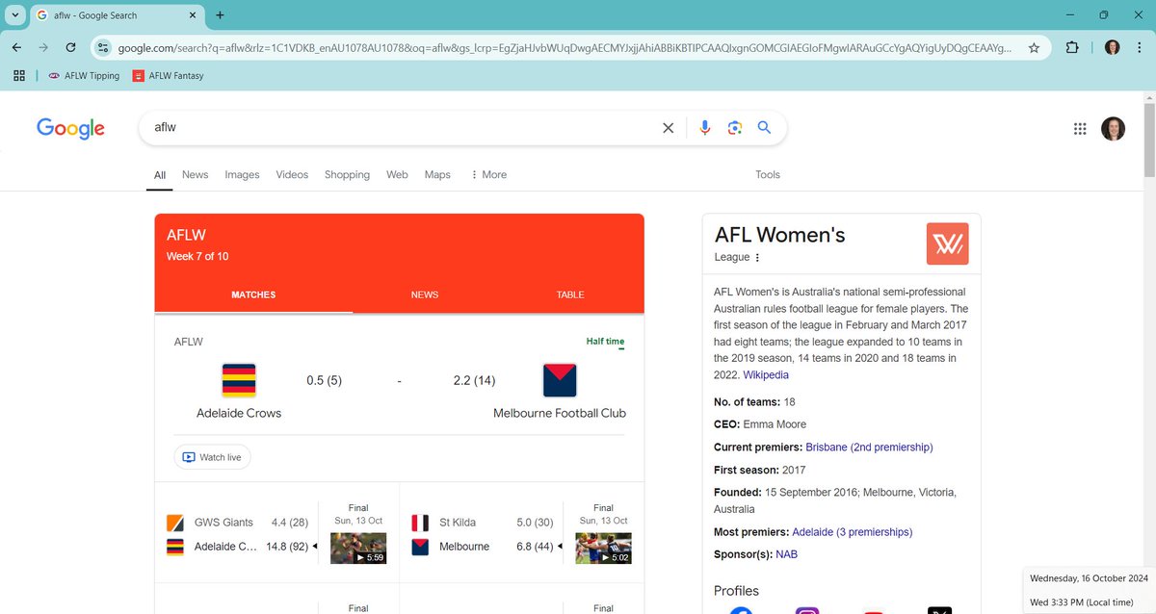Viewport: 1156px width, 614px height.
Task: Open the bookmarks tab groups grid icon
Action: pos(19,76)
